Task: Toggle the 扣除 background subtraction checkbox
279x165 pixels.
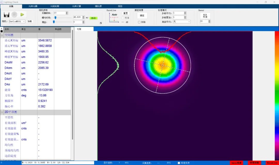Action: tap(139, 22)
